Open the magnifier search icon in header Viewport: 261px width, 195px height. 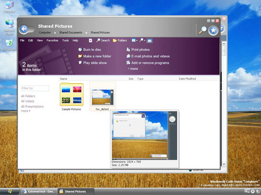coord(203,30)
